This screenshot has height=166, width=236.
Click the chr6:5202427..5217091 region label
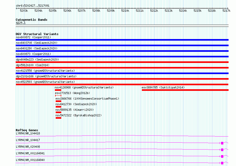[x=33, y=6]
